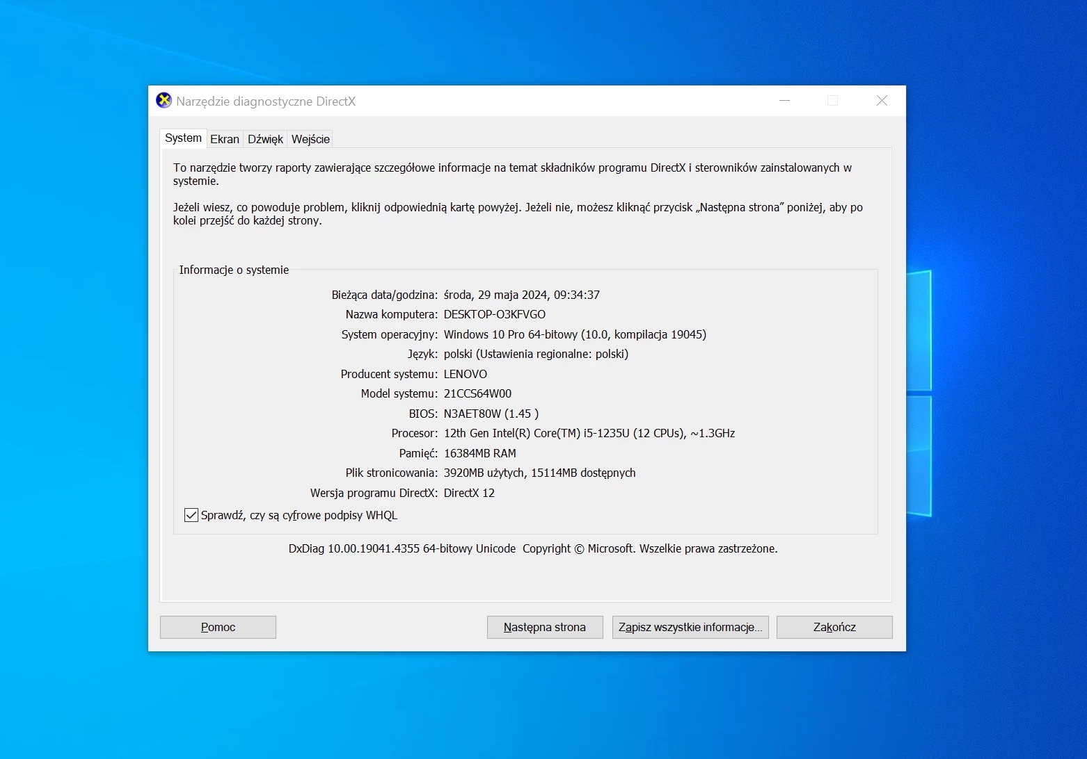Screen dimensions: 1087x759
Task: Click the DxDiag 10.00.19041.4355 version text
Action: click(x=402, y=548)
